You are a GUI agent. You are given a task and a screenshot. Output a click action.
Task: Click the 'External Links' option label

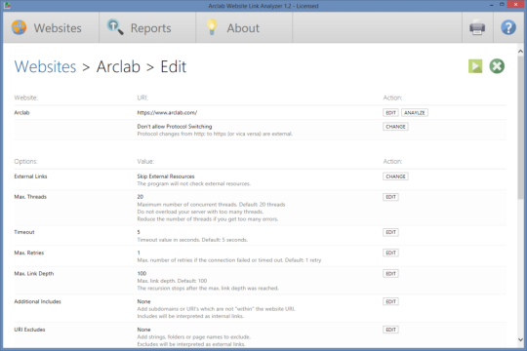(30, 176)
